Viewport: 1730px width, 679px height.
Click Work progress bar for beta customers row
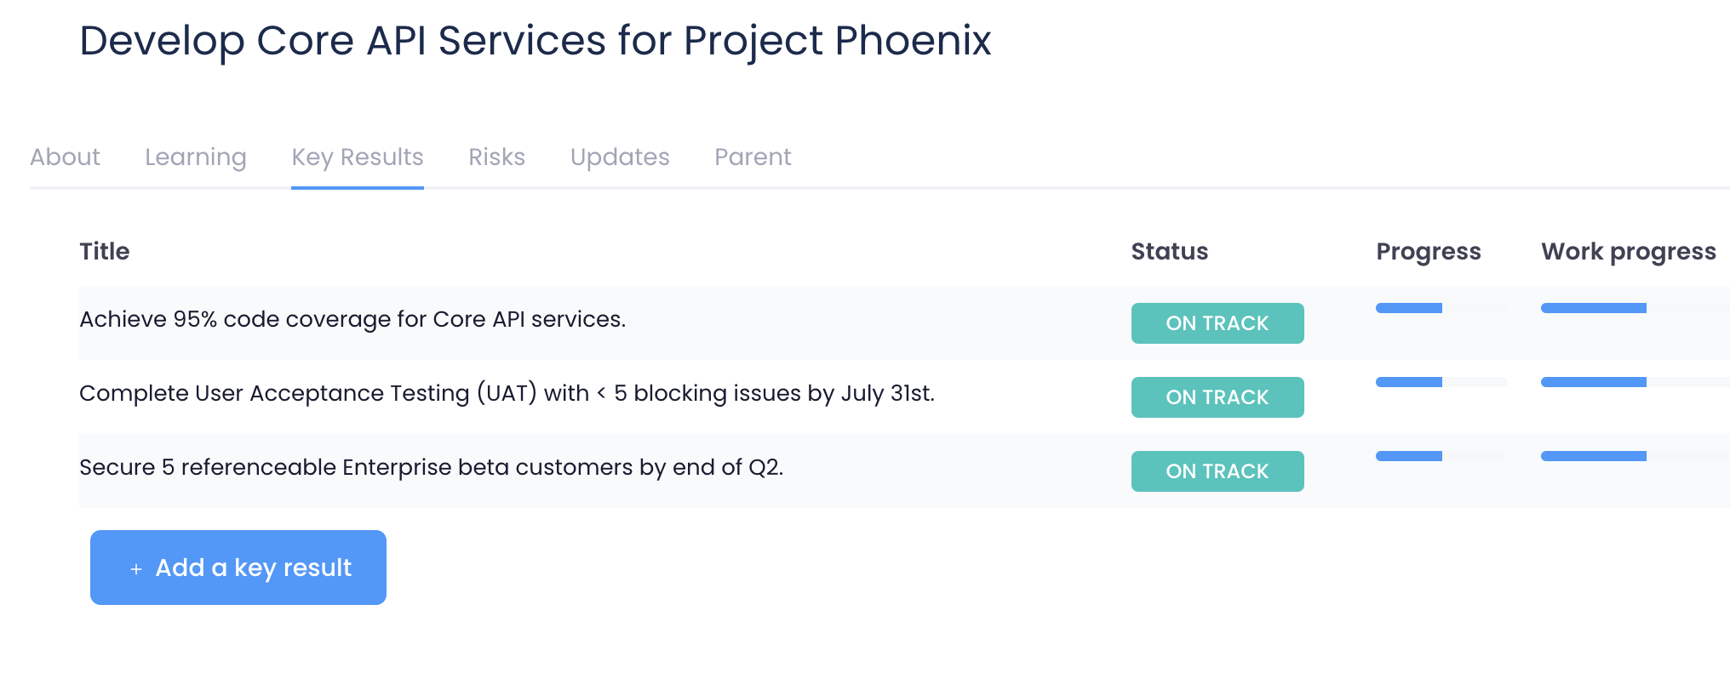1633,456
